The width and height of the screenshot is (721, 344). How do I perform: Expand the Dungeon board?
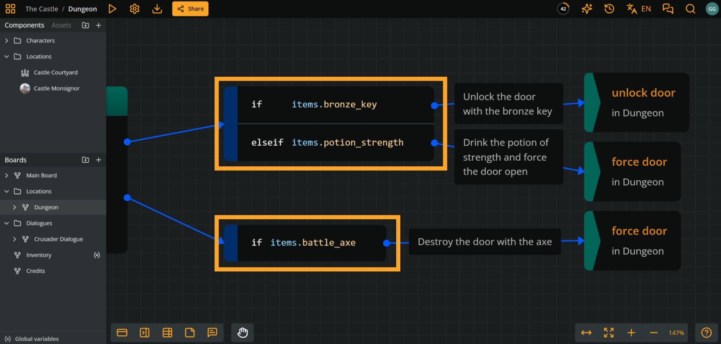pos(14,207)
